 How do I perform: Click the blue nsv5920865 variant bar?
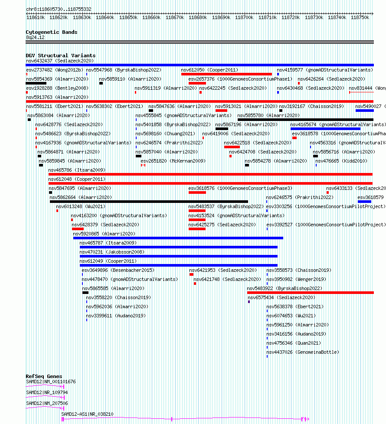[178, 238]
